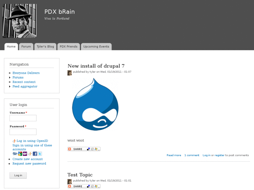
Task: Open the Test Topic post title
Action: click(80, 175)
